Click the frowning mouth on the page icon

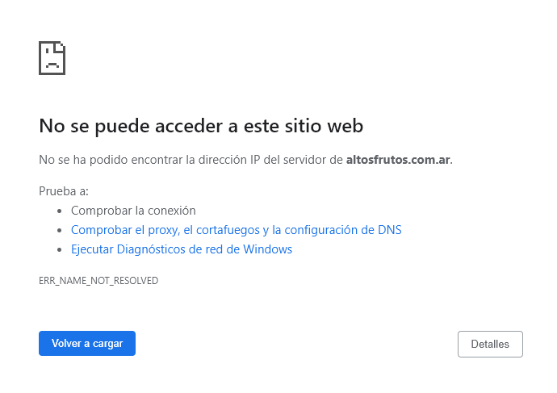pyautogui.click(x=52, y=65)
